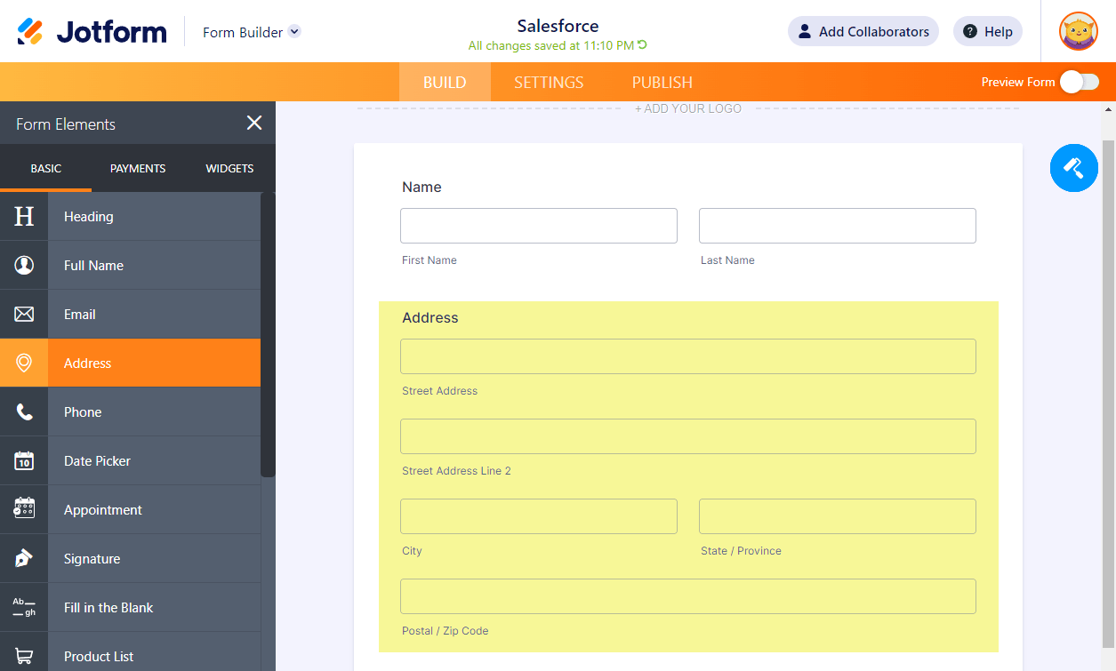Add the Heading element label
1116x671 pixels.
(x=89, y=216)
